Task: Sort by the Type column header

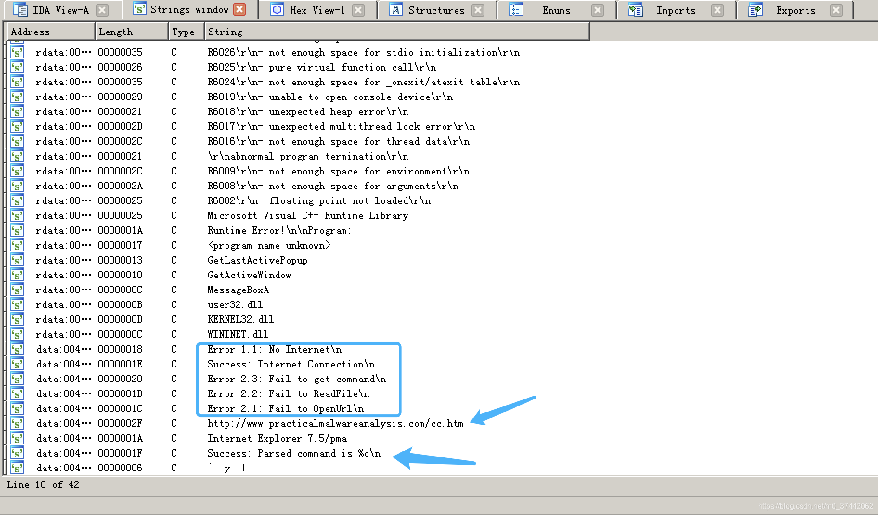Action: (x=187, y=32)
